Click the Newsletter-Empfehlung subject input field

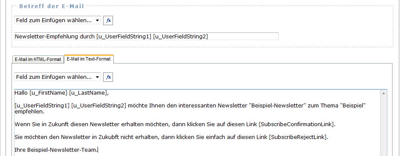tap(146, 36)
